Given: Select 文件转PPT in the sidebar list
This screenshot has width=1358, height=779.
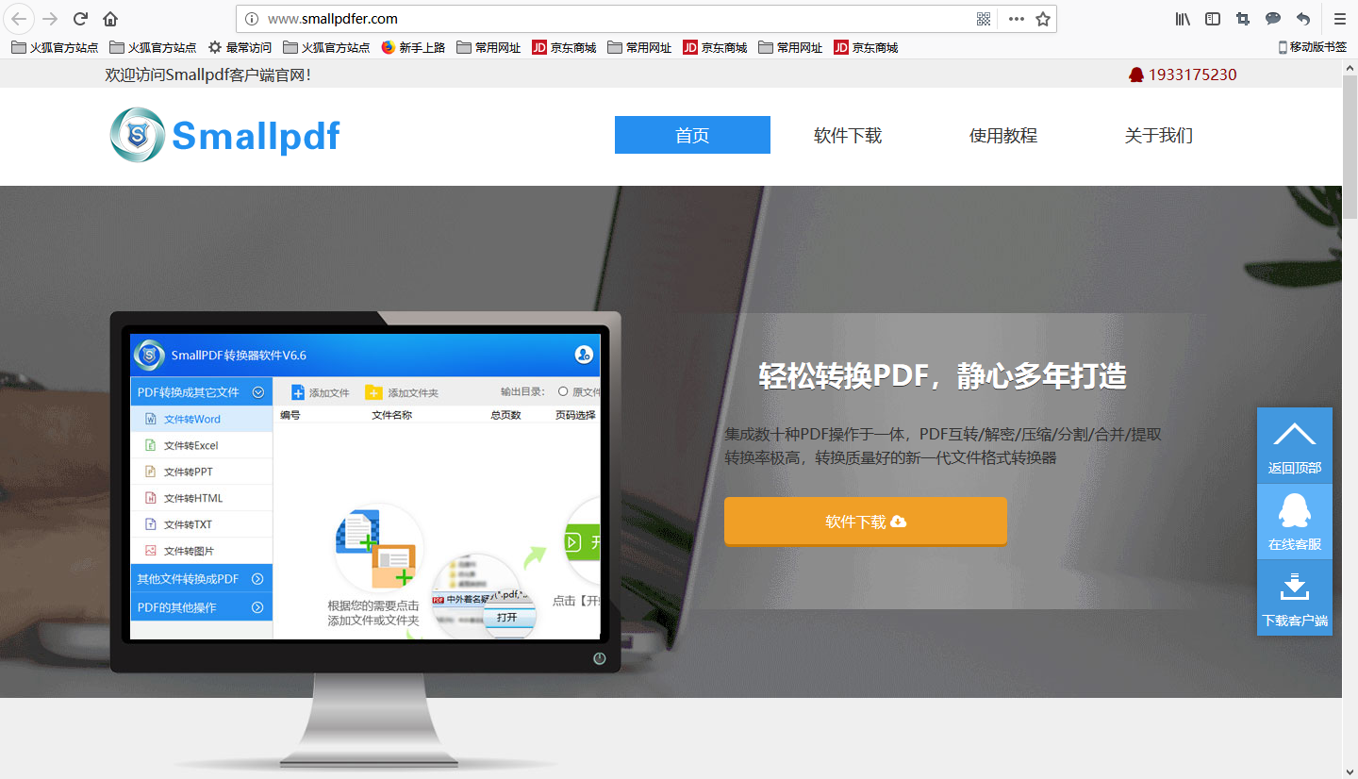Looking at the screenshot, I should coord(201,472).
